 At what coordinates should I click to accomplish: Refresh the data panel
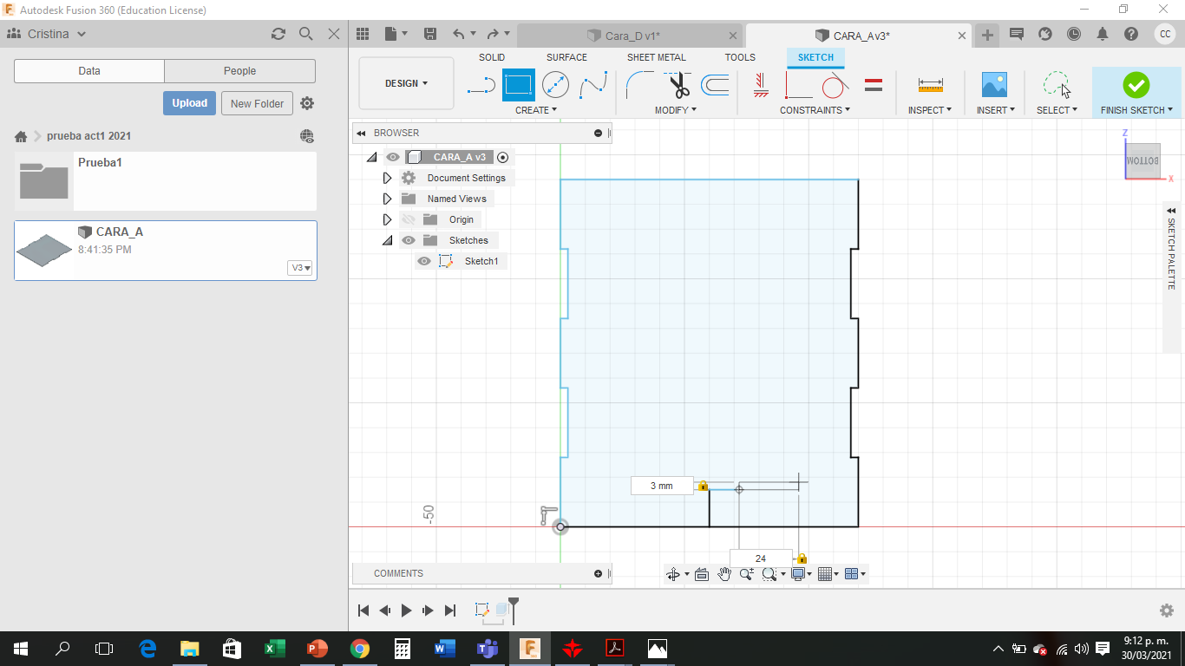coord(278,34)
